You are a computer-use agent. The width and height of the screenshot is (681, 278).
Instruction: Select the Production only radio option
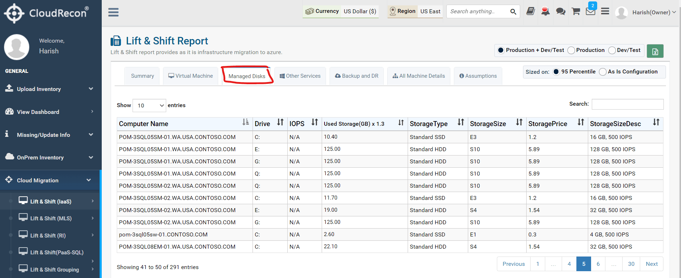tap(571, 50)
